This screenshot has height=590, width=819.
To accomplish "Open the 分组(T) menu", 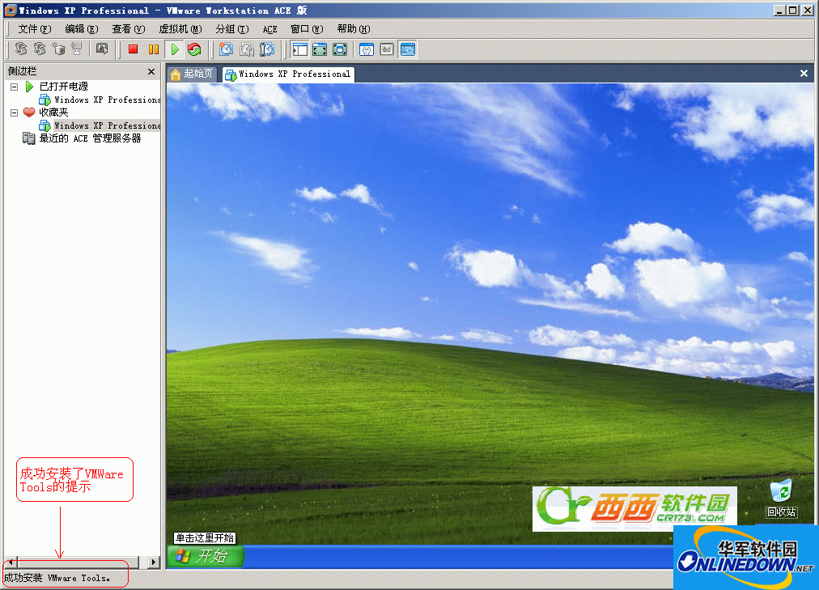I will click(232, 29).
